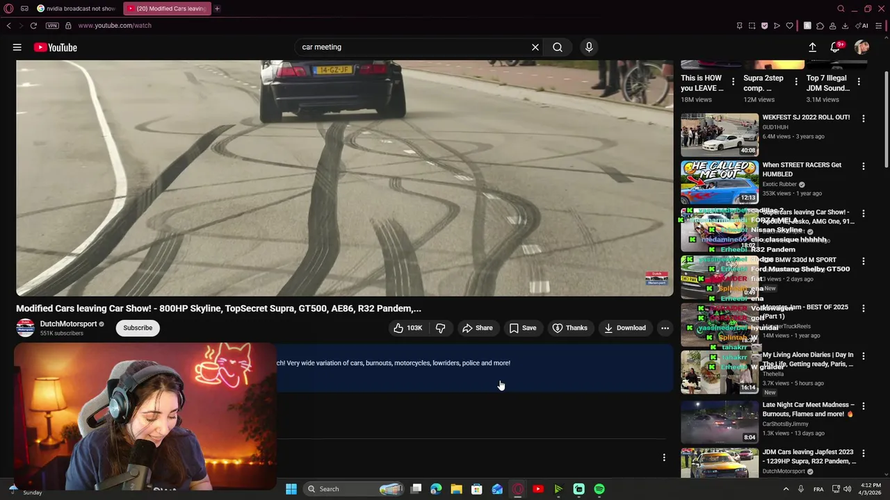Screen dimensions: 890x500
Task: Open the Share dialog for the video
Action: point(478,328)
